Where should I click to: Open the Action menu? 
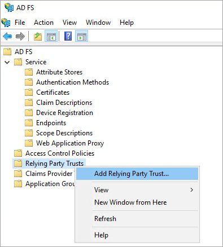coord(43,23)
